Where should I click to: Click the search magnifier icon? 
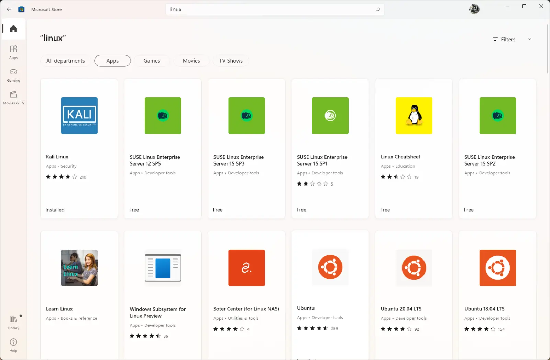tap(378, 9)
